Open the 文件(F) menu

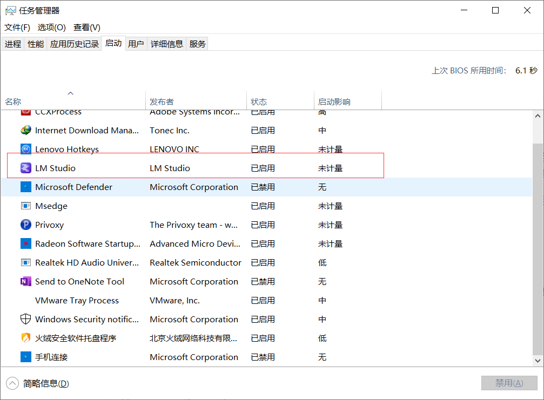(17, 28)
